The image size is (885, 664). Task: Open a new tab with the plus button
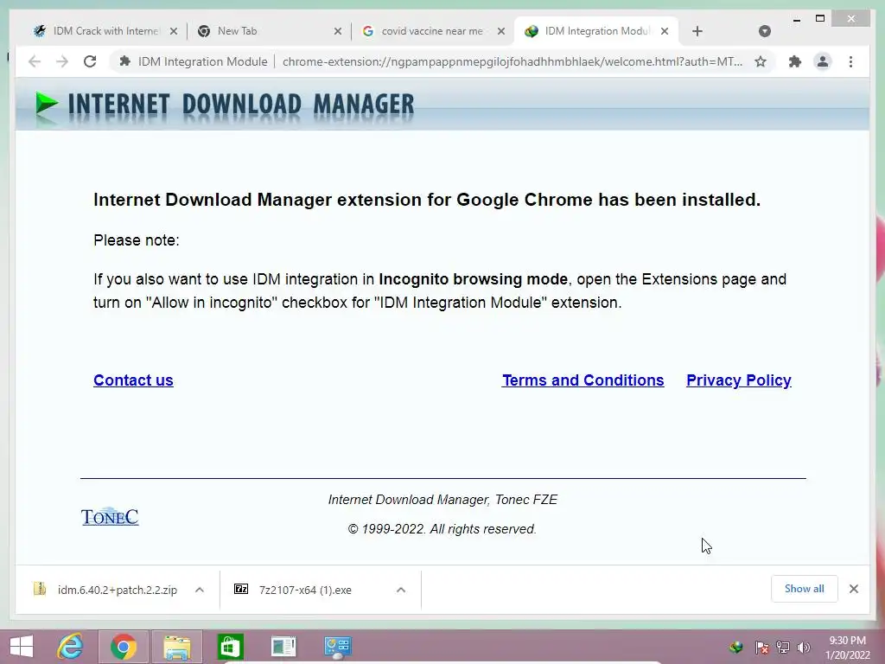[697, 31]
